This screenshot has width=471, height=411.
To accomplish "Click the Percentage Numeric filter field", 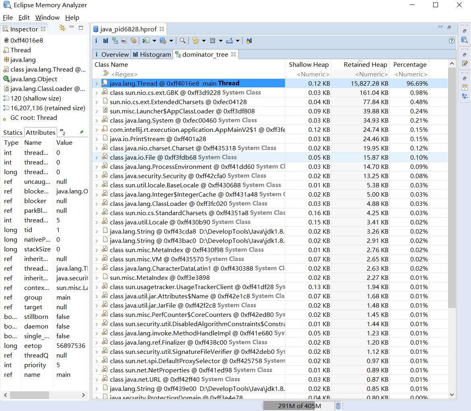I will click(x=409, y=74).
